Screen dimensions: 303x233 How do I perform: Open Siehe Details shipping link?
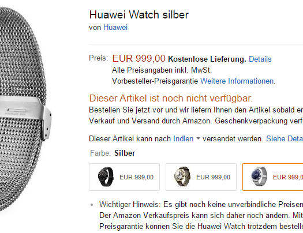[x=285, y=138]
